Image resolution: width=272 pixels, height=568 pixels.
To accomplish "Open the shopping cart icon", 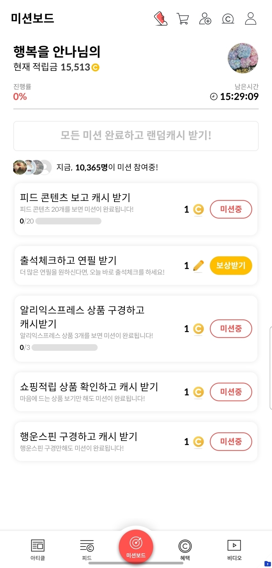I will click(183, 19).
